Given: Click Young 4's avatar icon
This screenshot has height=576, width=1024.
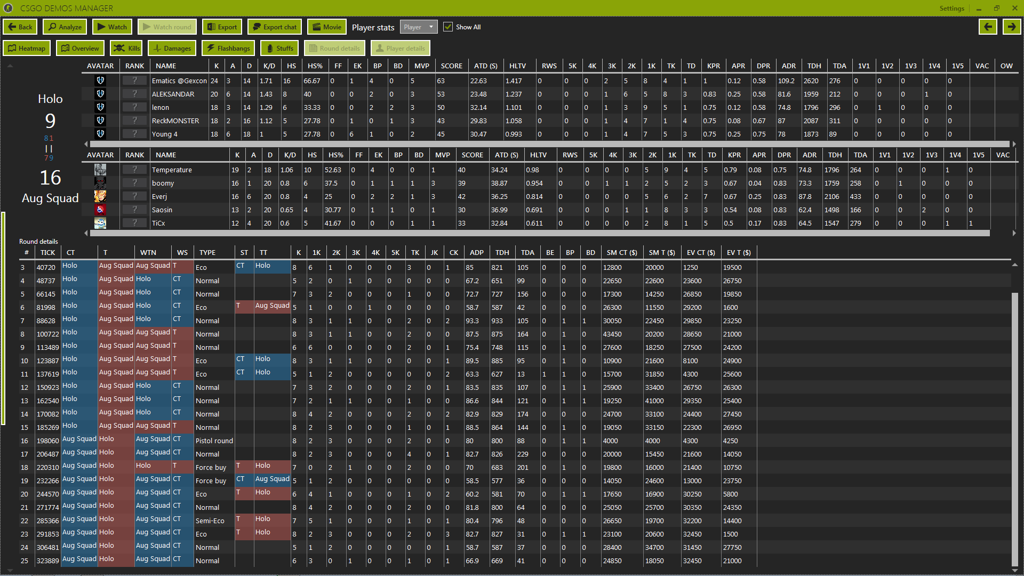Looking at the screenshot, I should (x=100, y=134).
